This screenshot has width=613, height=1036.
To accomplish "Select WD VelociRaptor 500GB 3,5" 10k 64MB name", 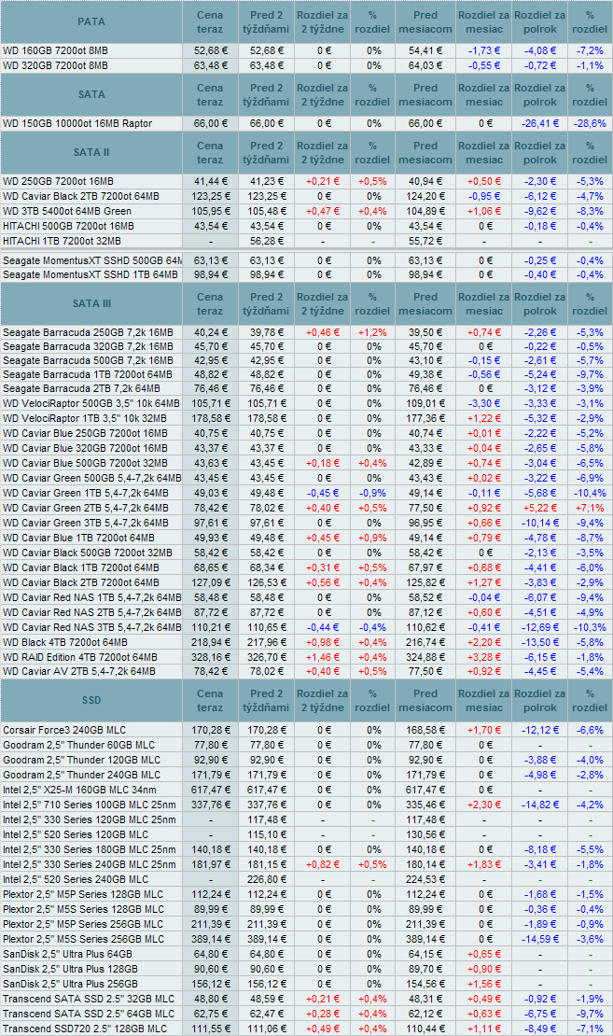I will (x=91, y=404).
